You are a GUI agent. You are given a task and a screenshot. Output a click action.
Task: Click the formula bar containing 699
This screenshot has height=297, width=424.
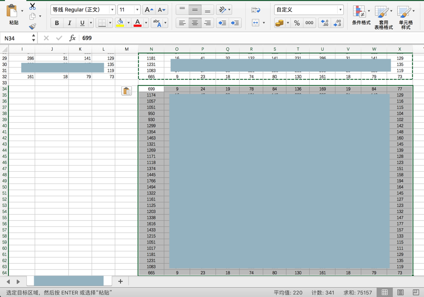251,38
